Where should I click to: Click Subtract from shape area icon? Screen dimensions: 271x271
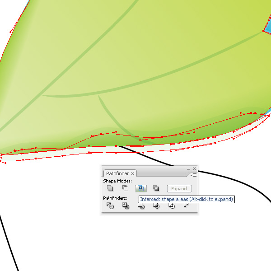[x=125, y=188]
